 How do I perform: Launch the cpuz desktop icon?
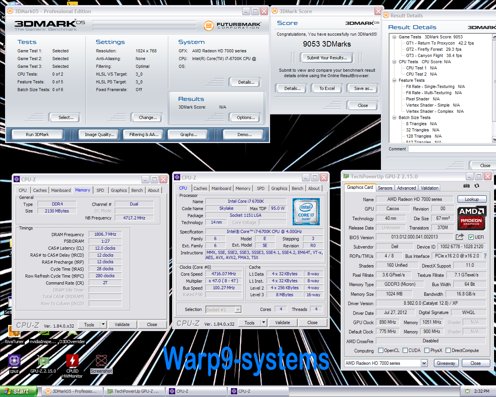pos(14,364)
